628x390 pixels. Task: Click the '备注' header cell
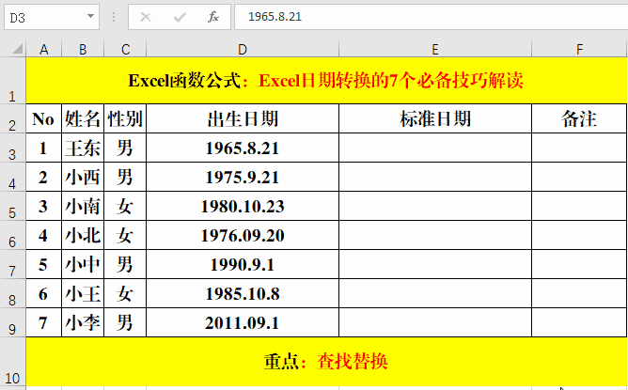[x=579, y=119]
